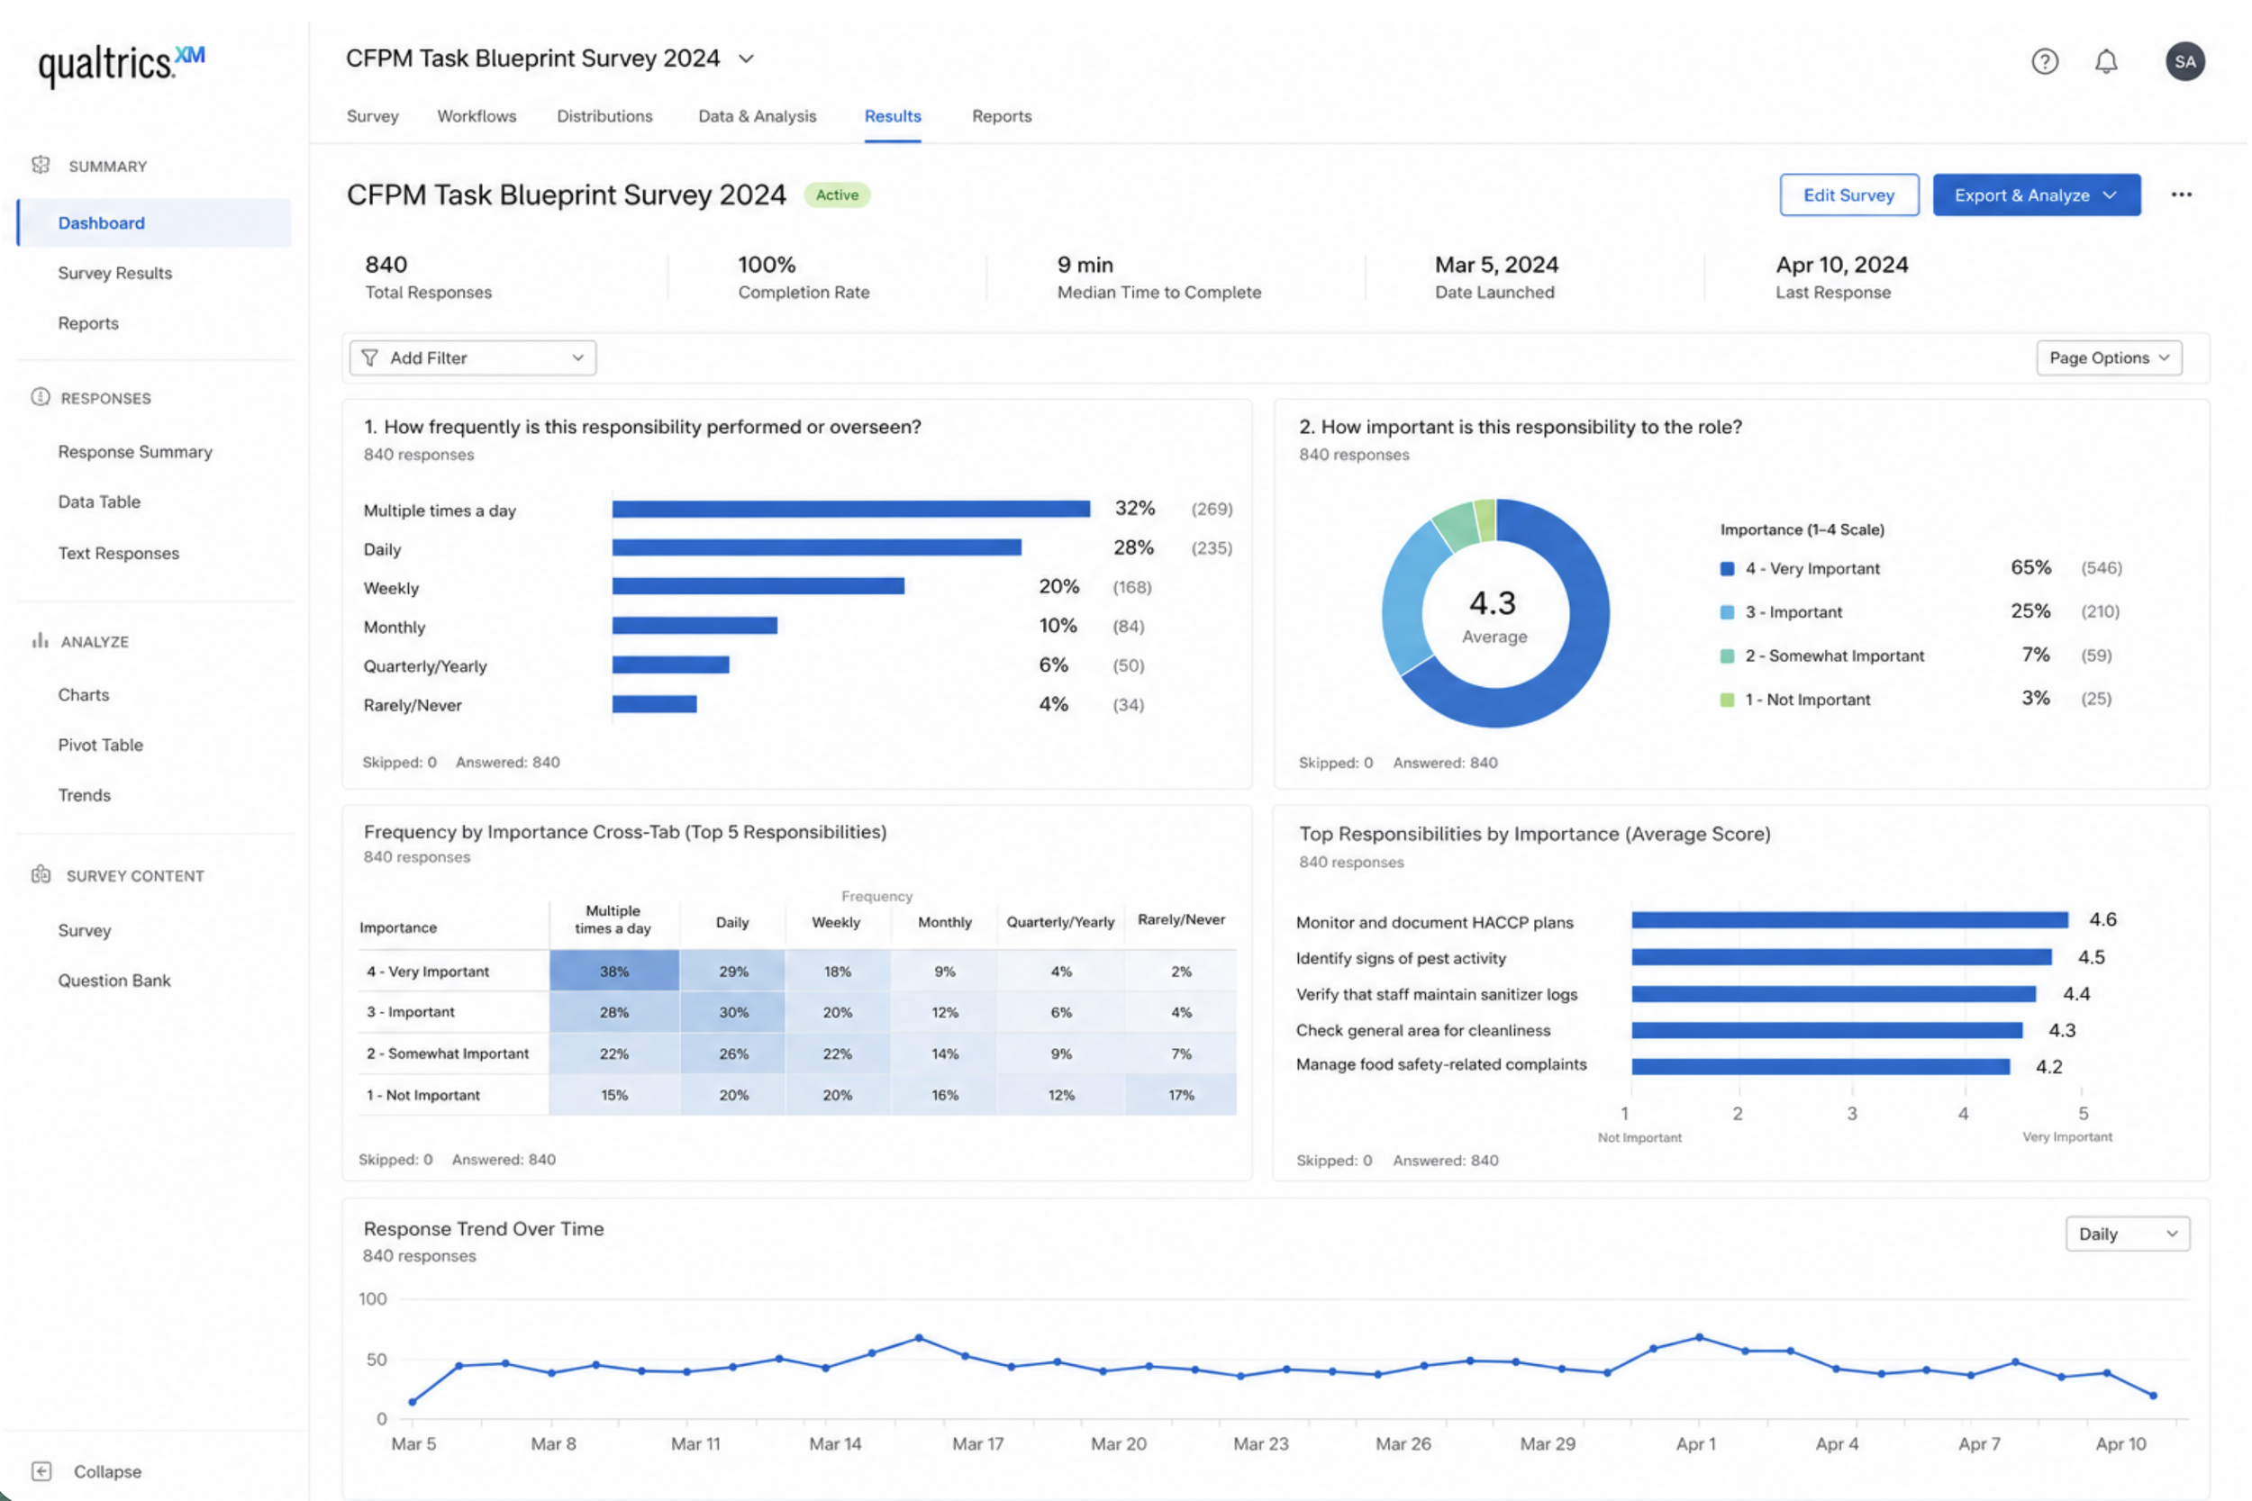2252x1501 pixels.
Task: Select Text Responses in the sidebar
Action: tap(119, 552)
